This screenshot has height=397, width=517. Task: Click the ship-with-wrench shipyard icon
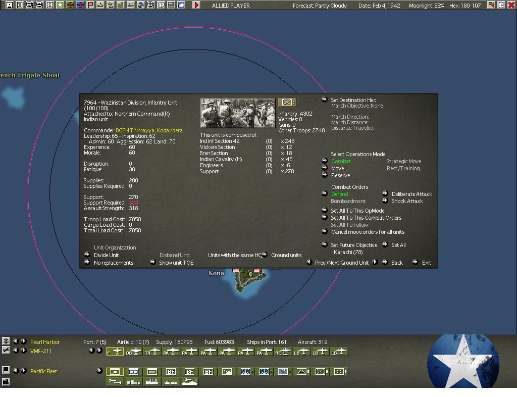tap(190, 382)
